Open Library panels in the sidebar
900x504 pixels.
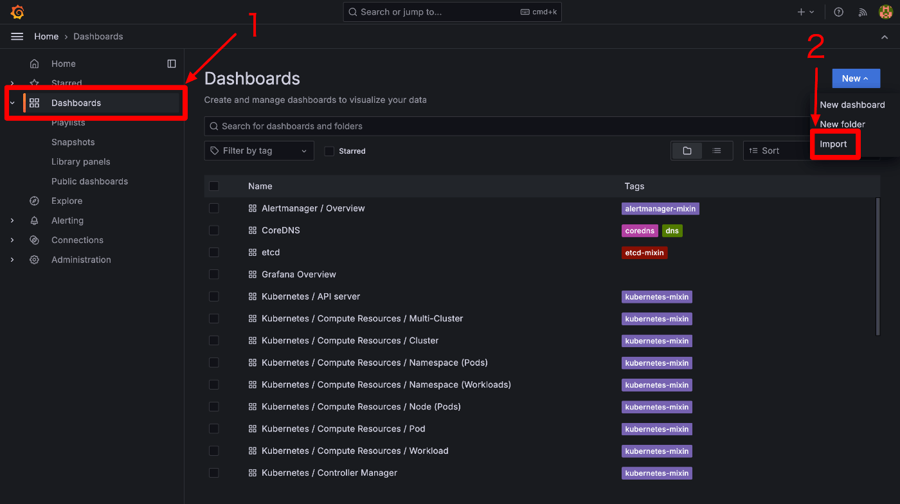pos(81,162)
